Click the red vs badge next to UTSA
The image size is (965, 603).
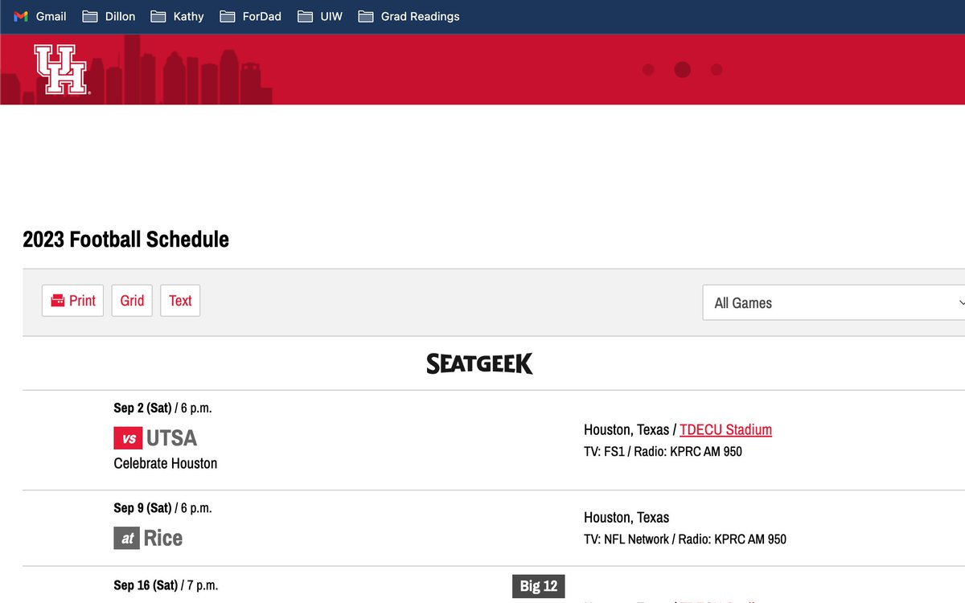128,438
